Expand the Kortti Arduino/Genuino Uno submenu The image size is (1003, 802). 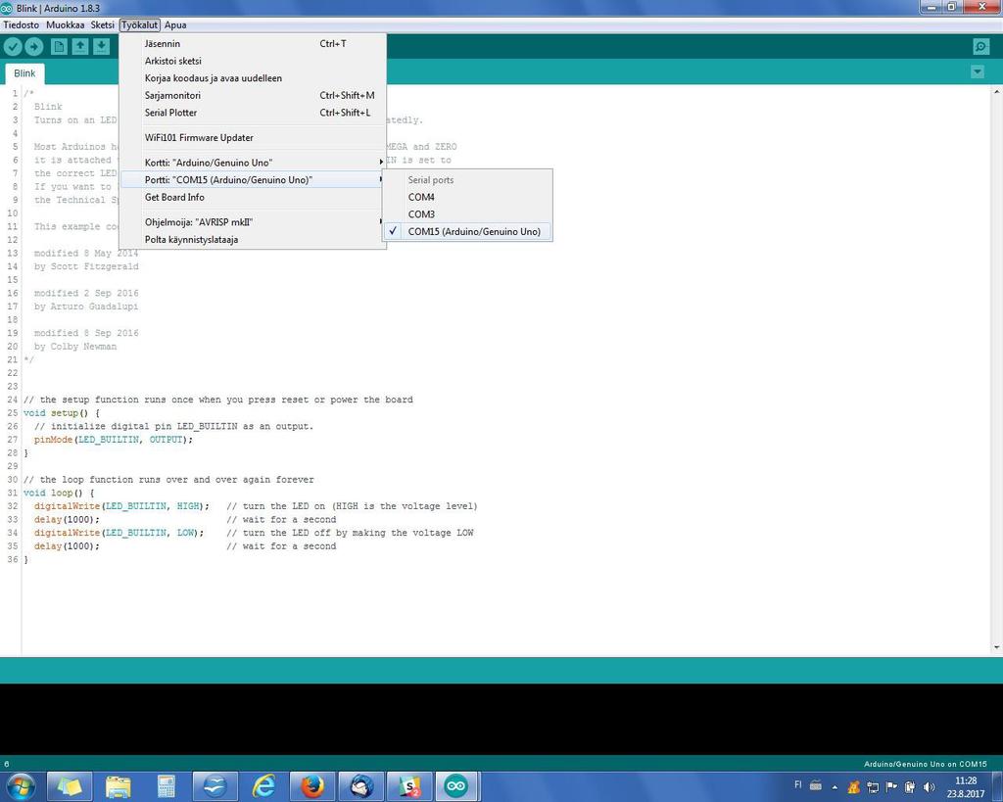point(253,163)
